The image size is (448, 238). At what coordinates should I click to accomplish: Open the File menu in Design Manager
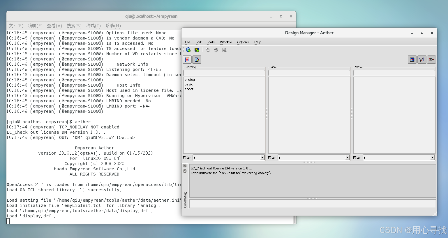coord(188,42)
